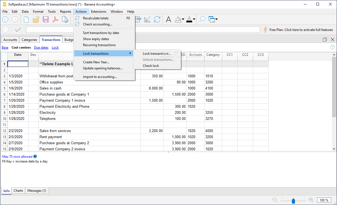Image resolution: width=337 pixels, height=205 pixels.
Task: Open the windows arrangement dropdown arrow
Action: pos(216,19)
